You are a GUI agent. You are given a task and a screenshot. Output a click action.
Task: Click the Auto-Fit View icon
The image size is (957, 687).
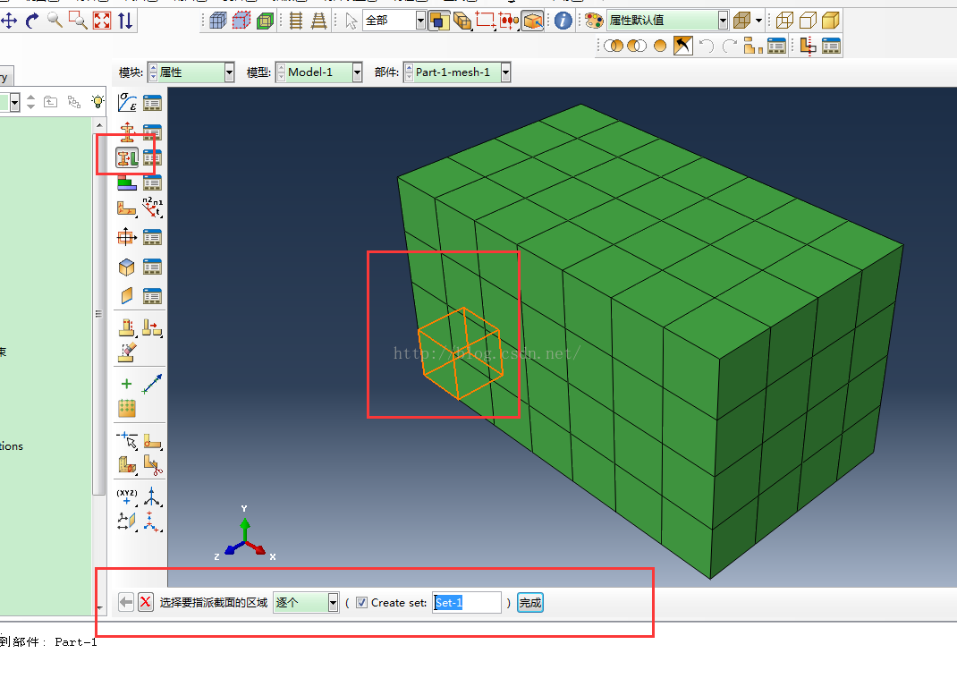[101, 20]
